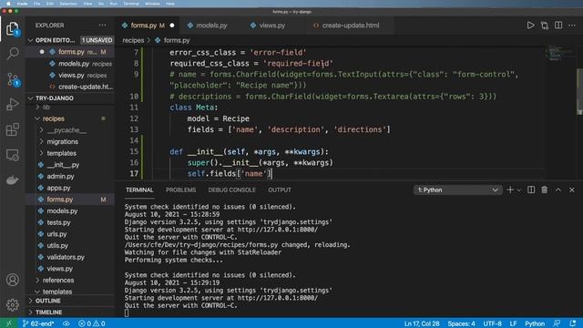The image size is (583, 328).
Task: Expand the migrations folder
Action: pos(70,142)
